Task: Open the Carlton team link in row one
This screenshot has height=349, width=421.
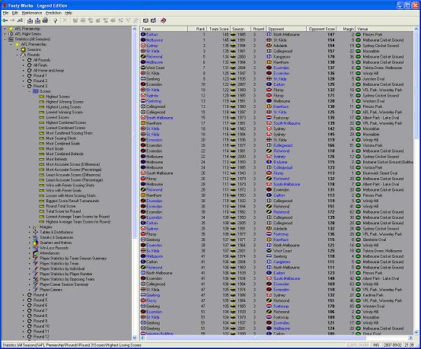Action: 152,35
